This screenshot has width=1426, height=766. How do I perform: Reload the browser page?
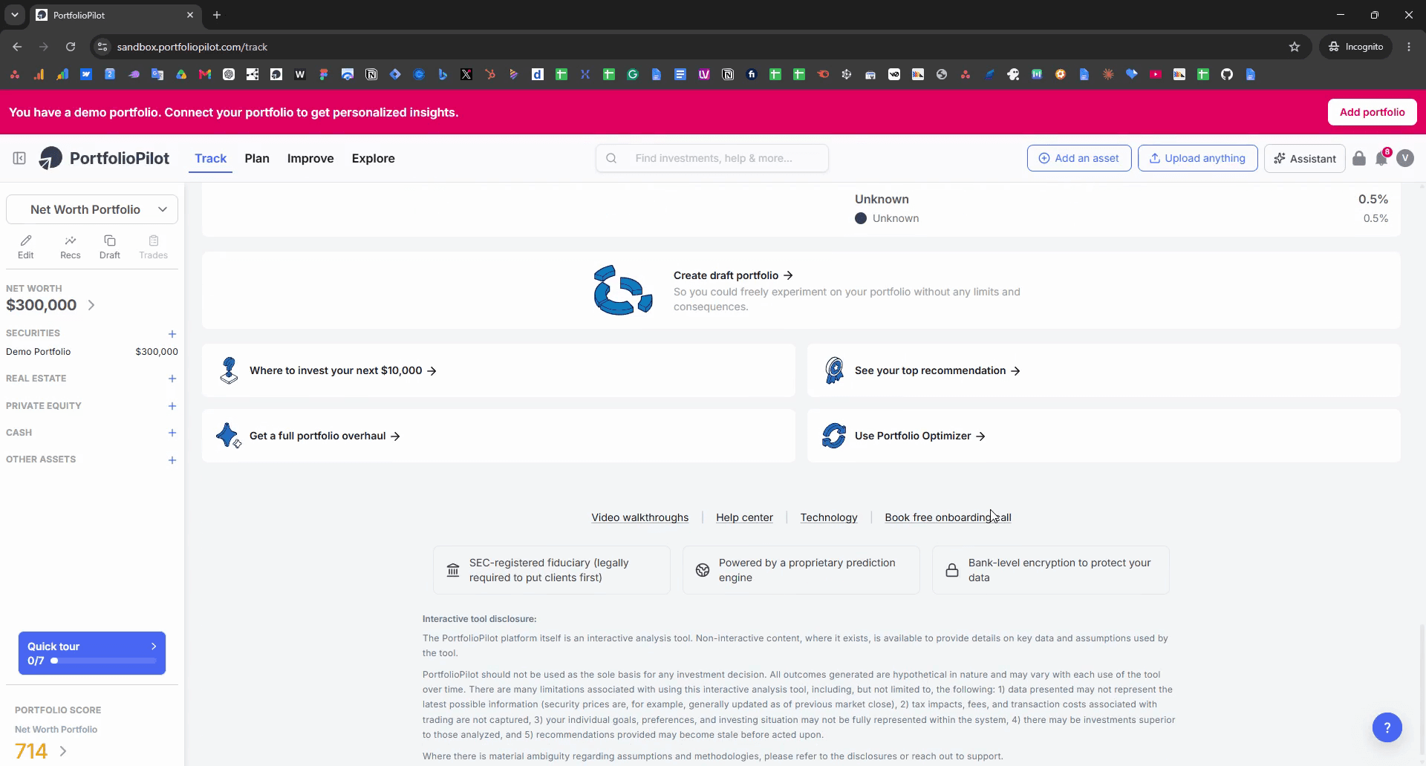click(71, 47)
